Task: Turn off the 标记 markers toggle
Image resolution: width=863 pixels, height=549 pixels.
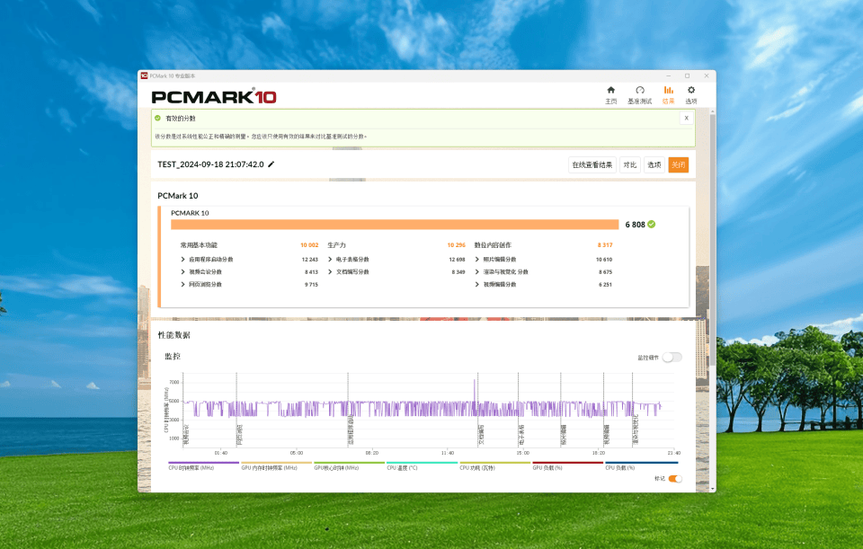Action: coord(675,479)
